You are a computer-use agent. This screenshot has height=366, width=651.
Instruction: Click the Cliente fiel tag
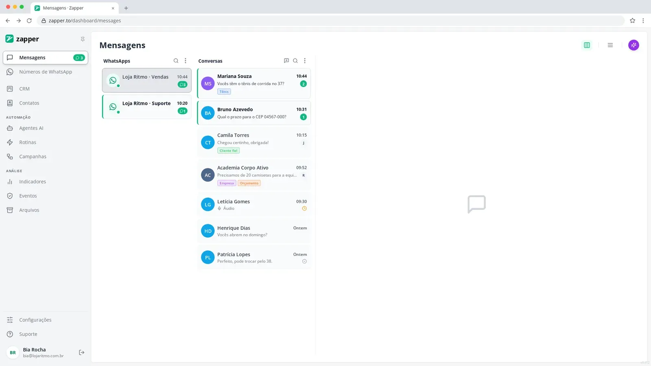tap(228, 151)
